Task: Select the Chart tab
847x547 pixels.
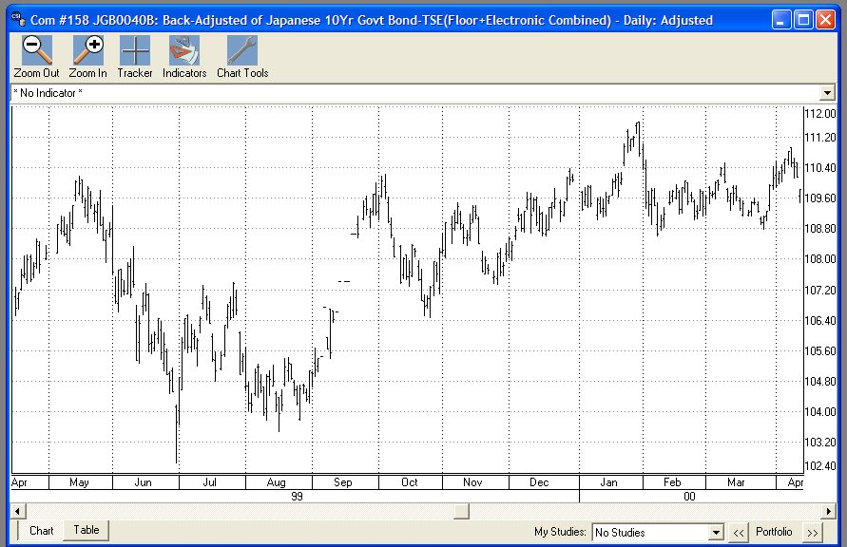Action: 41,530
